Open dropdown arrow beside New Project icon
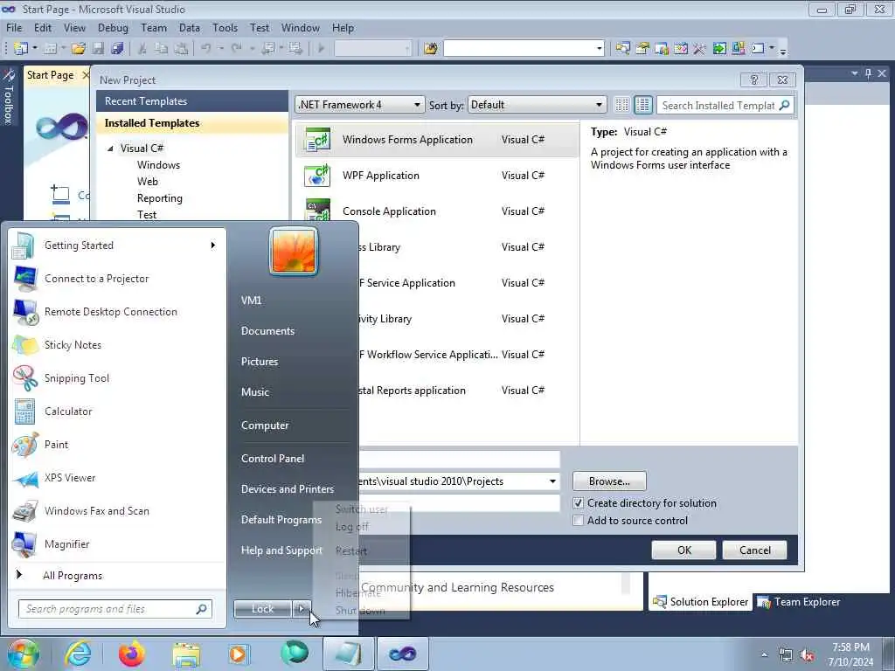 (35, 49)
